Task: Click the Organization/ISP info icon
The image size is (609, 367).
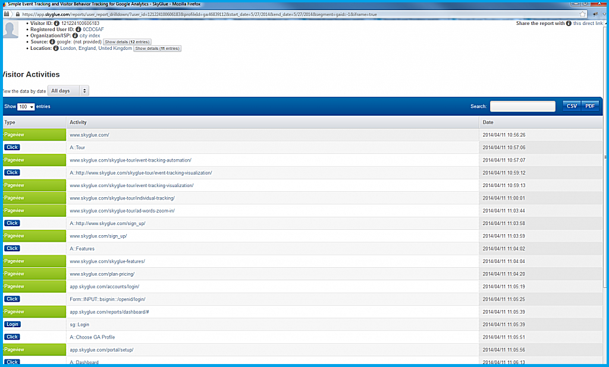Action: (75, 36)
